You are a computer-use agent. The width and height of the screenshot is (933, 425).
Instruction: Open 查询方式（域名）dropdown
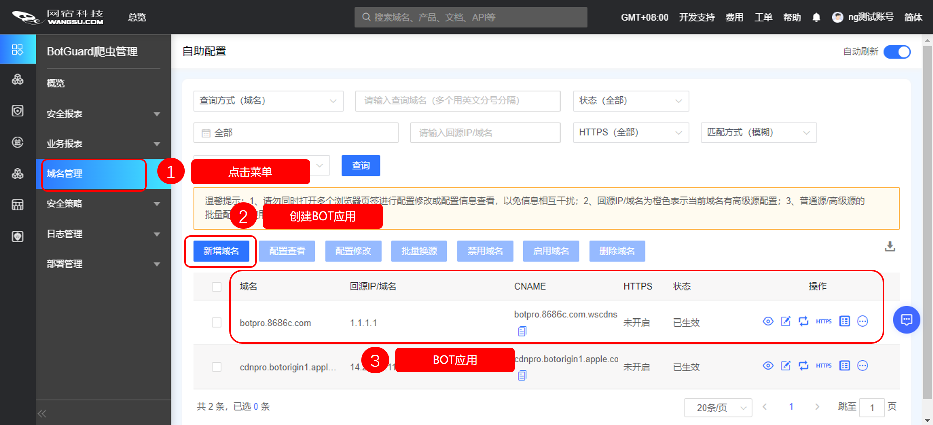268,101
